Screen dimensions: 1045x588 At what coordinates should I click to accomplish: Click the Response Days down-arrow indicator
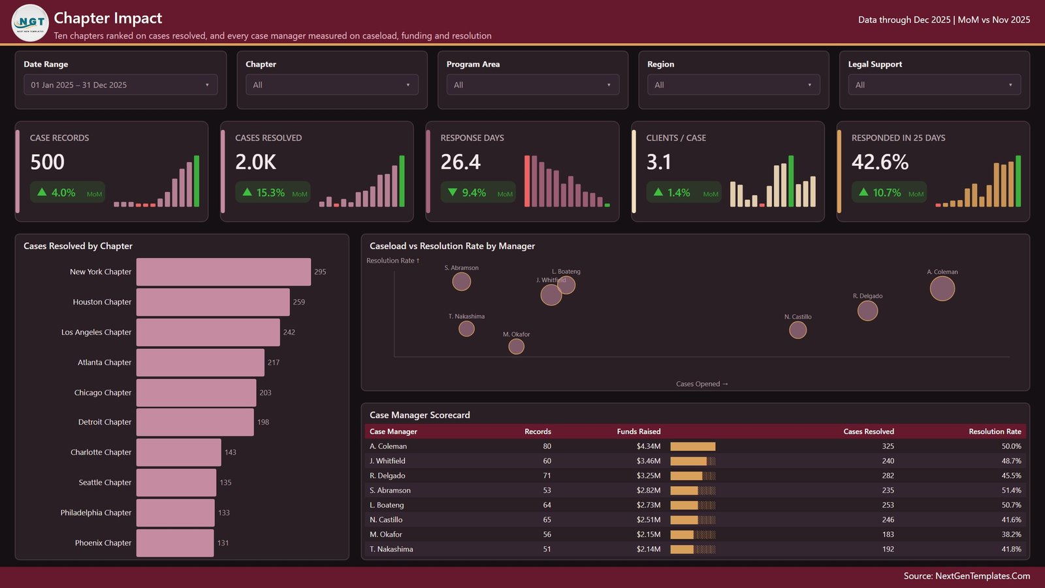(453, 192)
